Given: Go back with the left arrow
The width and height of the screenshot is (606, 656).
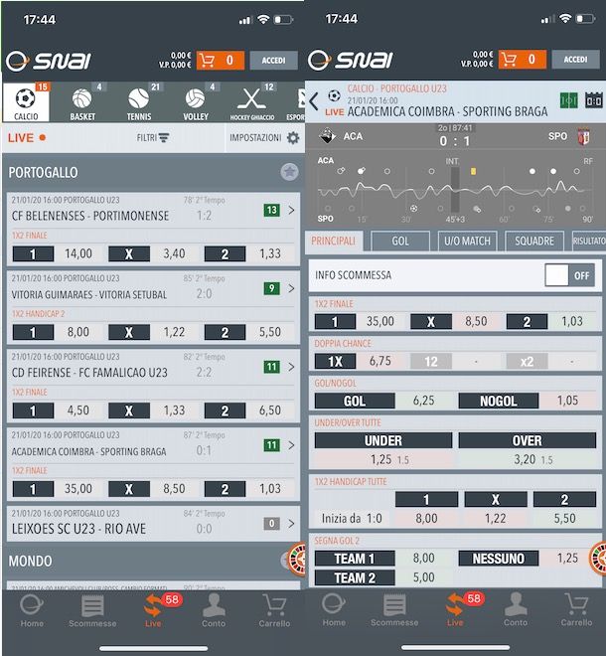Looking at the screenshot, I should coord(314,101).
